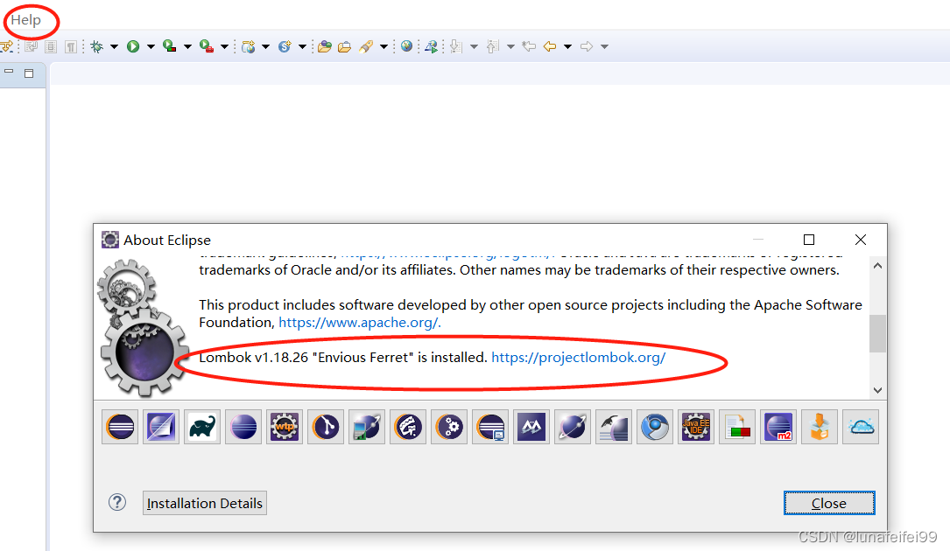Click the Forward navigation arrow
This screenshot has width=950, height=551.
tap(587, 46)
